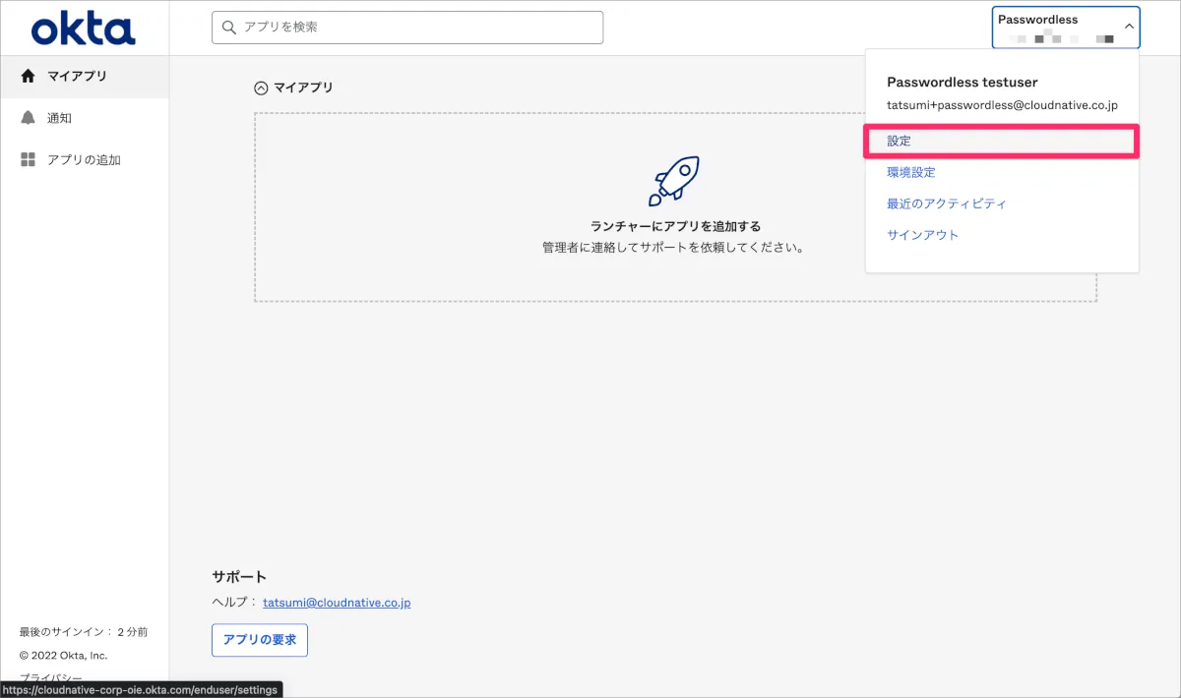Click the bell notification icon
This screenshot has height=698, width=1181.
[28, 118]
